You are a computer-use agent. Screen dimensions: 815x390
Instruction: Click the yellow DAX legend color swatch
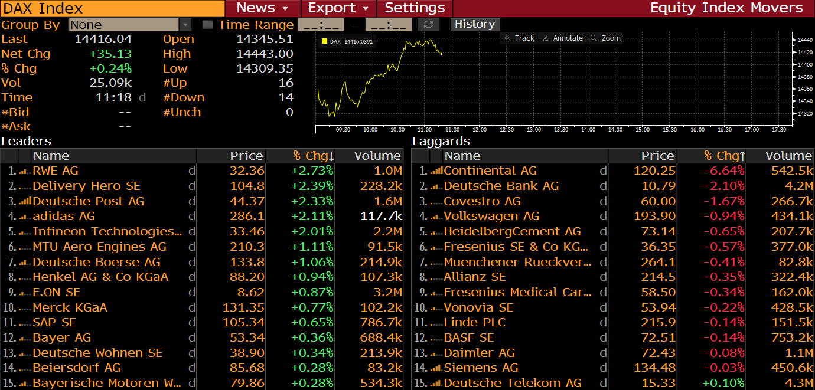[324, 41]
